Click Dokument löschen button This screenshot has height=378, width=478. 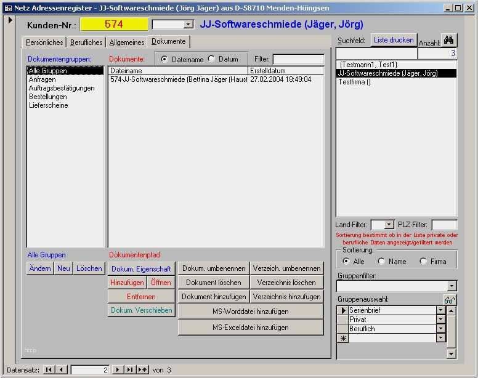214,283
